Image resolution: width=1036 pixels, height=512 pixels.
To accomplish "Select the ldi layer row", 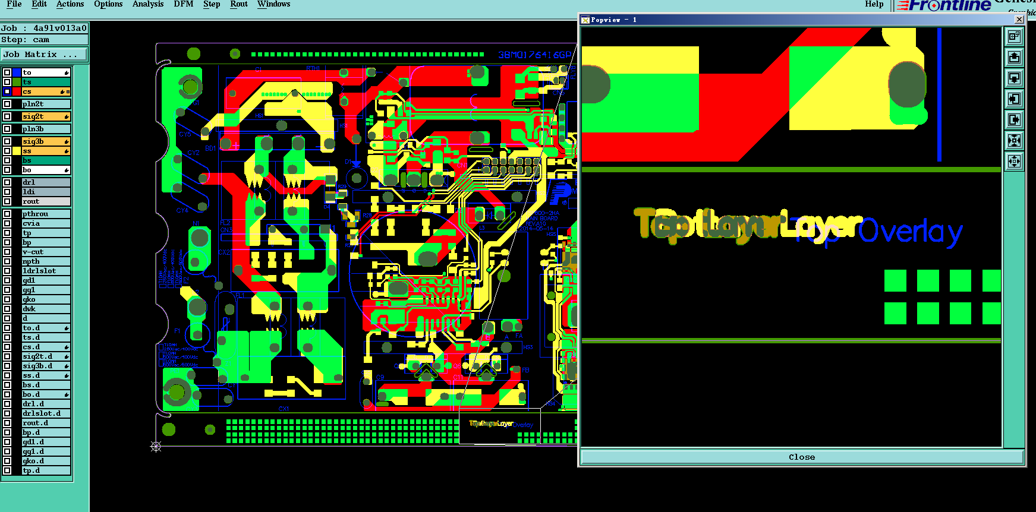I will click(x=46, y=192).
